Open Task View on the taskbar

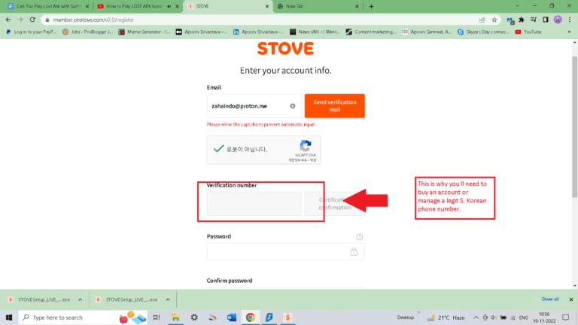(x=157, y=317)
